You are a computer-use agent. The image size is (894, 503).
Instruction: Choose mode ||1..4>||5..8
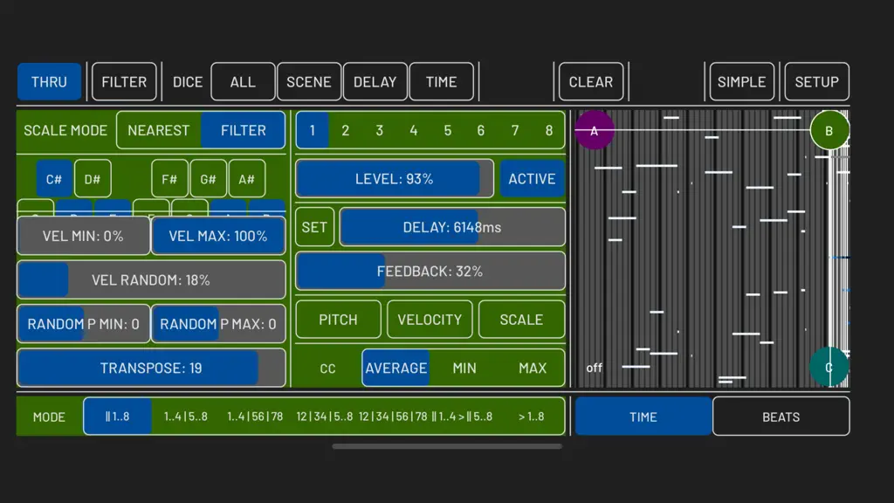click(462, 417)
